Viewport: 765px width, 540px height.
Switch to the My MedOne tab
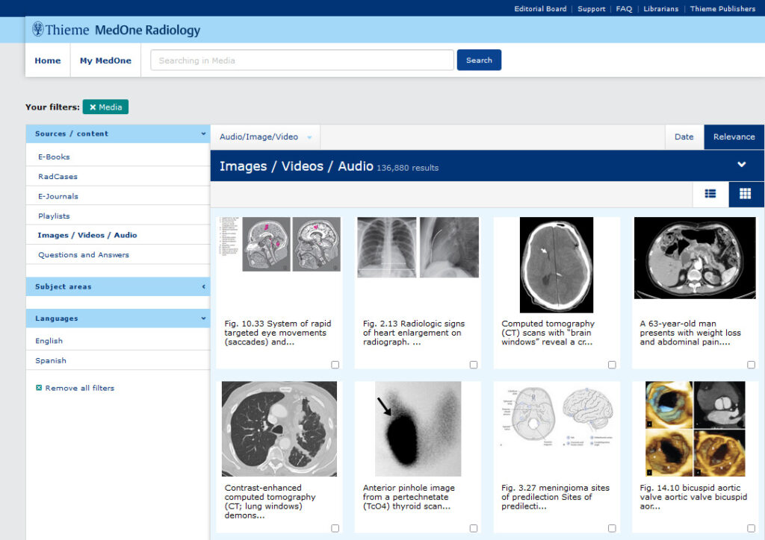tap(105, 60)
